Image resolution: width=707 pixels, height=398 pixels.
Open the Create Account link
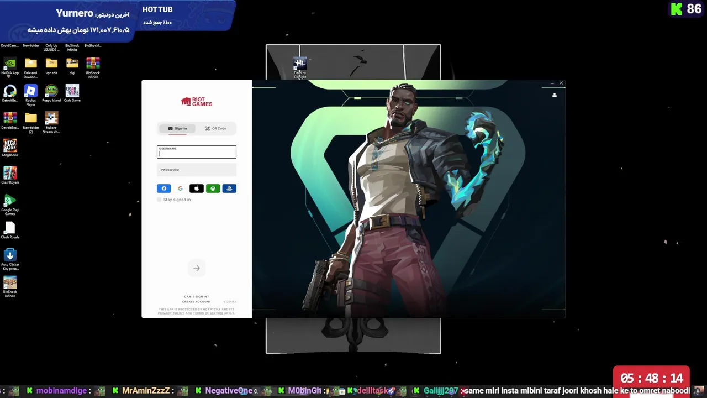tap(196, 302)
